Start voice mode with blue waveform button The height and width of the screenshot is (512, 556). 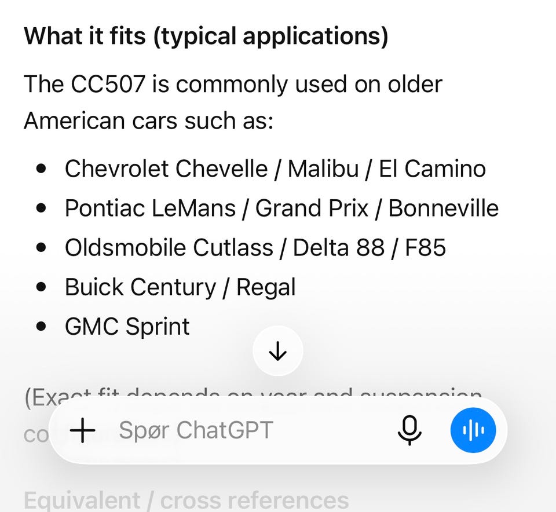click(x=473, y=430)
